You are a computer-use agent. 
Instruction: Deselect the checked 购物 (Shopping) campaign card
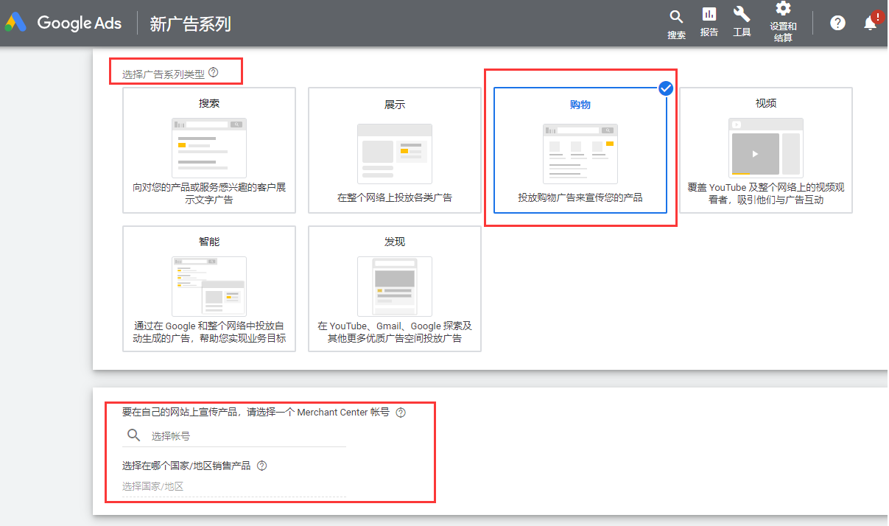click(x=580, y=150)
